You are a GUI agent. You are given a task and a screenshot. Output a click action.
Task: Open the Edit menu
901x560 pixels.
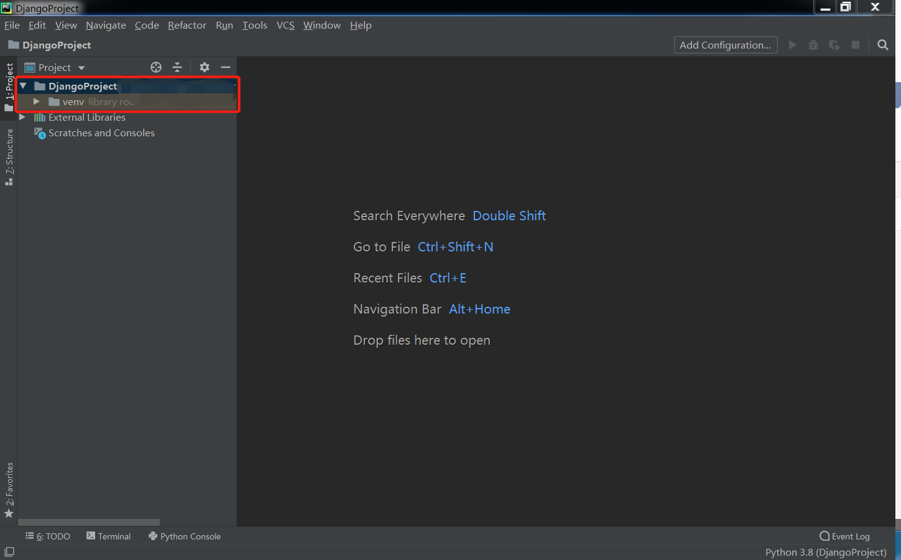[37, 25]
